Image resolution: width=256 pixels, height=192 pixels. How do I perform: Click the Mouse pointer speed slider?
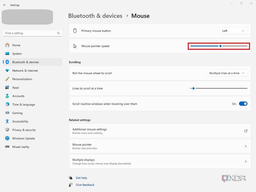pos(220,46)
